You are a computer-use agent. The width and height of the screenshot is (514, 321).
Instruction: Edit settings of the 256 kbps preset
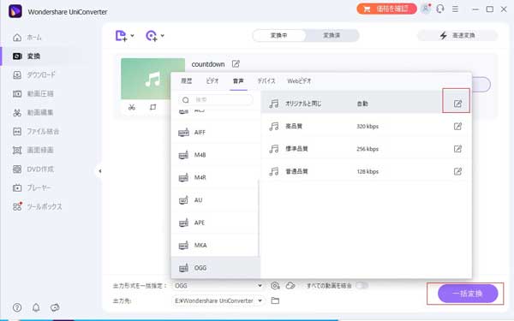pos(457,149)
